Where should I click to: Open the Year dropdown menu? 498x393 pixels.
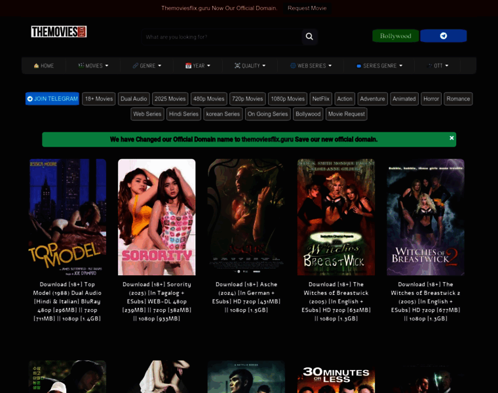tap(197, 65)
